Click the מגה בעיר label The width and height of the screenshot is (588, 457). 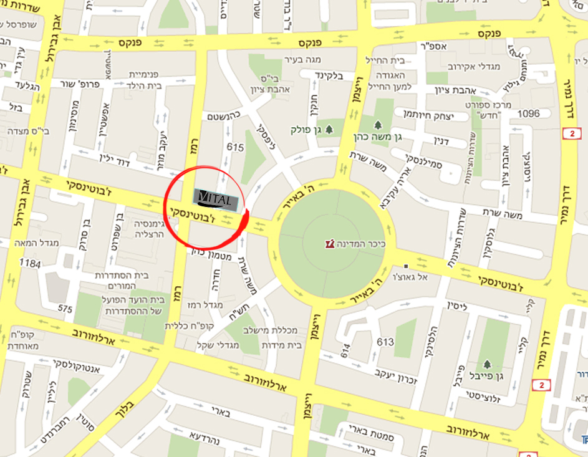(x=302, y=60)
